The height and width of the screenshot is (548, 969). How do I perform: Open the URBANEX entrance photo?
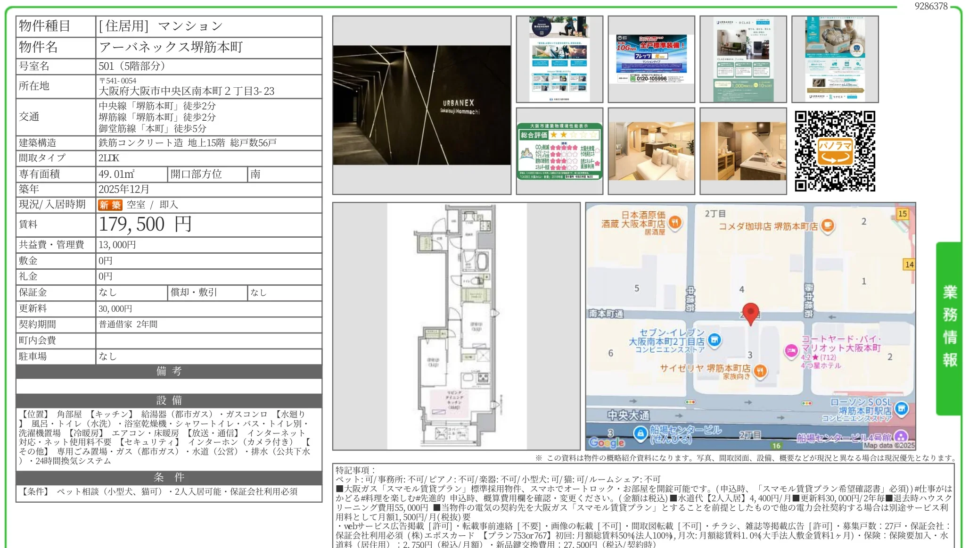tap(422, 106)
